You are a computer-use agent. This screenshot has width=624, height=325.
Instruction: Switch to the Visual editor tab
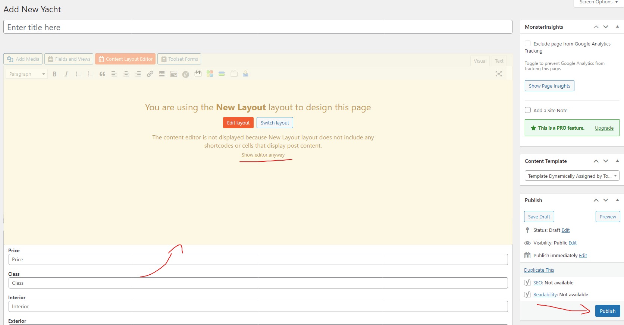coord(480,61)
